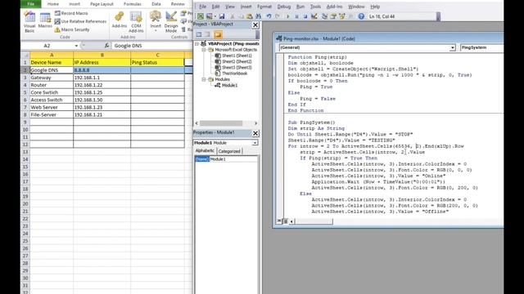Click the Project Explorer toolbar icon
The height and width of the screenshot is (294, 524).
tap(324, 16)
